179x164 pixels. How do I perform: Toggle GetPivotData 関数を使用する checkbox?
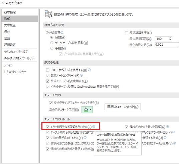click(48, 87)
